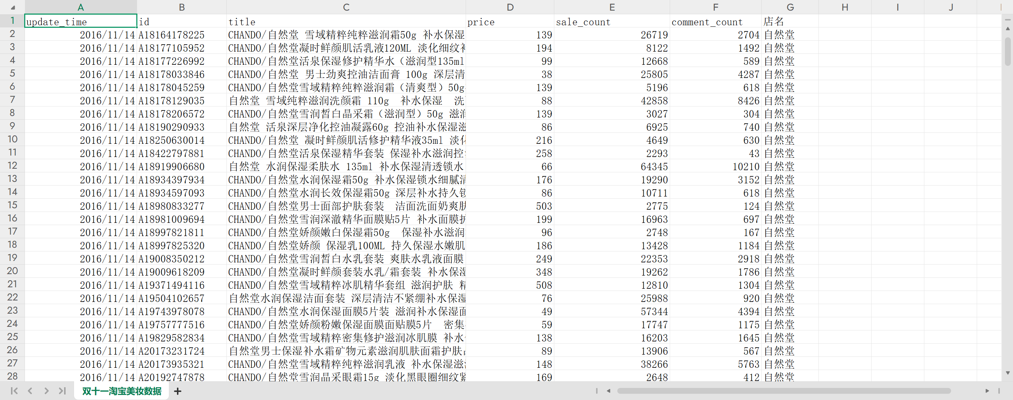Select comment_count cell 4394

coord(716,311)
